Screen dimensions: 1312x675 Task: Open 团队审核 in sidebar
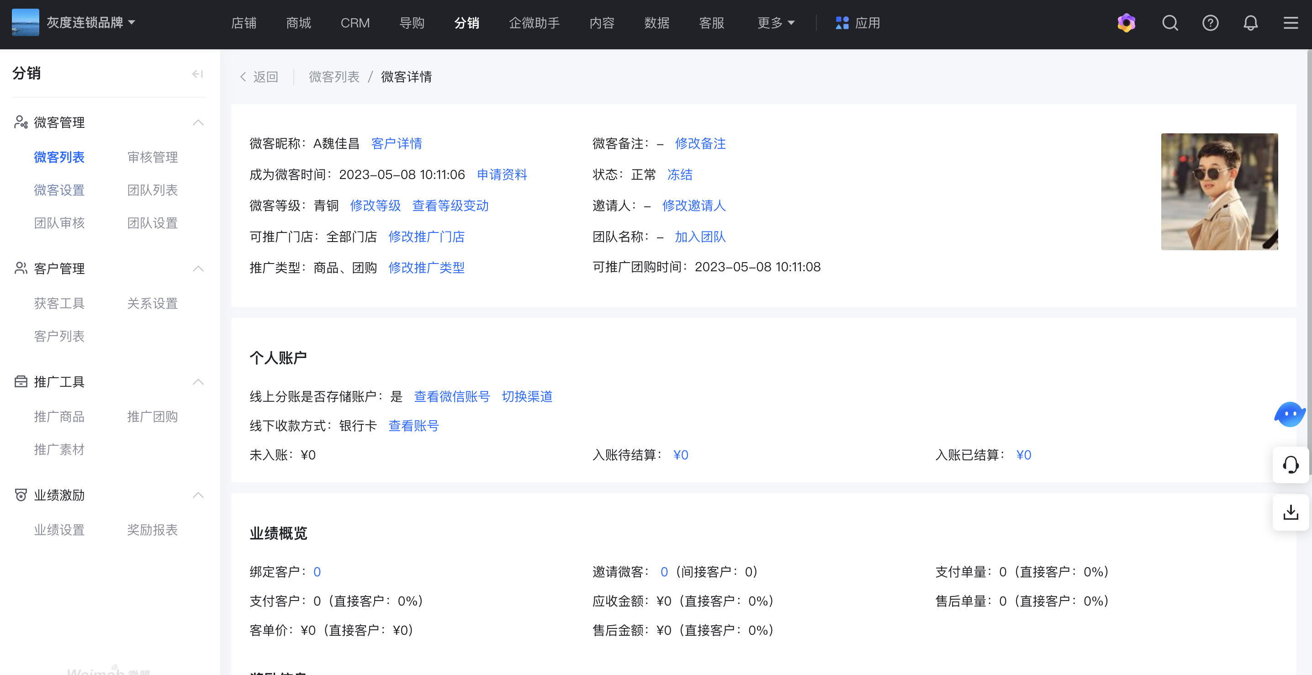pos(59,223)
